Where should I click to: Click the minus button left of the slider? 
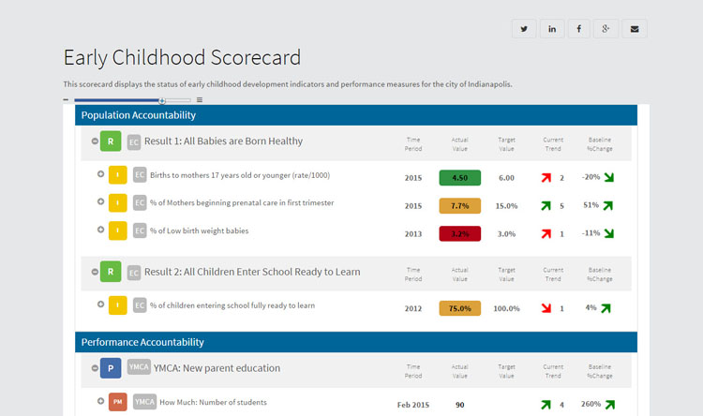click(67, 100)
